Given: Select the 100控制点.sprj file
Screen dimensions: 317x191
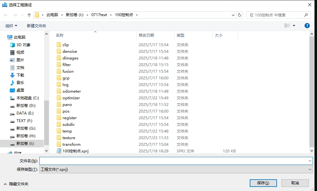Looking at the screenshot, I should coord(75,151).
